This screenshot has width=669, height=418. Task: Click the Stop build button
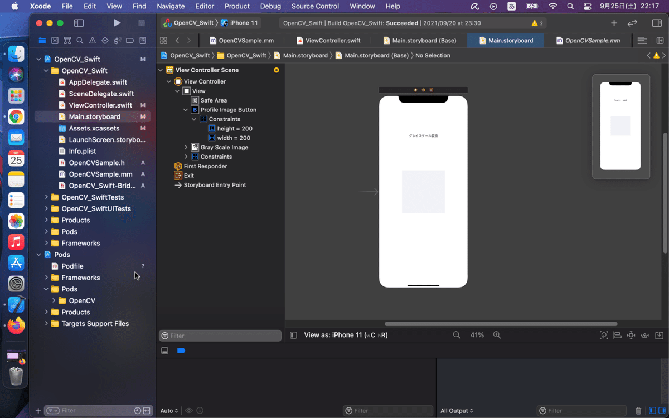click(142, 23)
